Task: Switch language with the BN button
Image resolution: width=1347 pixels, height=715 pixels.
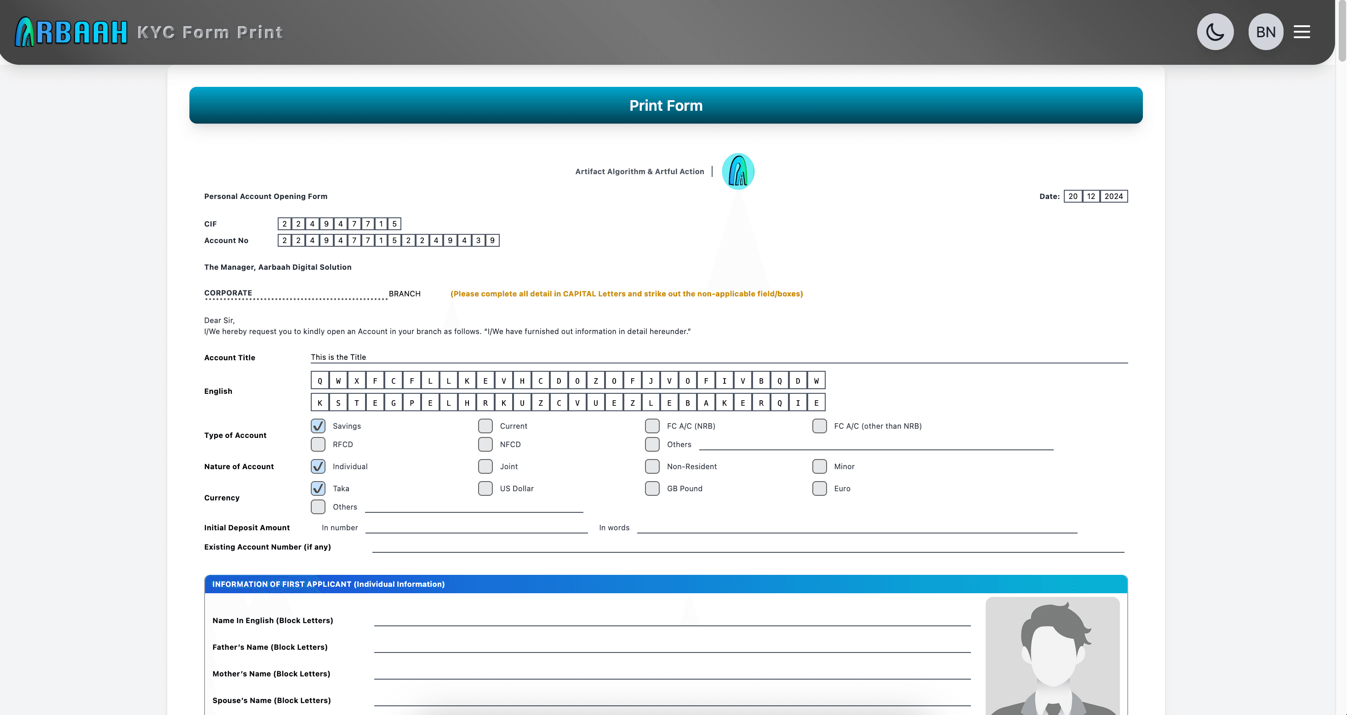Action: [x=1266, y=32]
